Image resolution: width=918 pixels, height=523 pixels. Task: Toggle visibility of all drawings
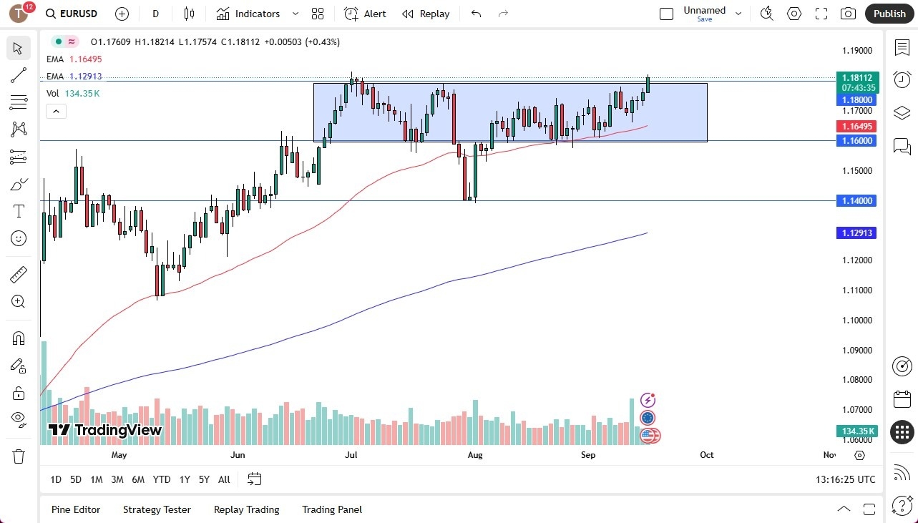[x=18, y=419]
